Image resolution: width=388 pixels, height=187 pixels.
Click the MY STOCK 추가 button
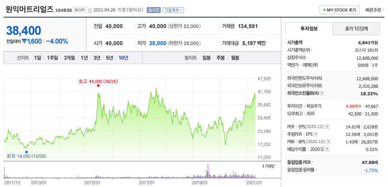339,10
